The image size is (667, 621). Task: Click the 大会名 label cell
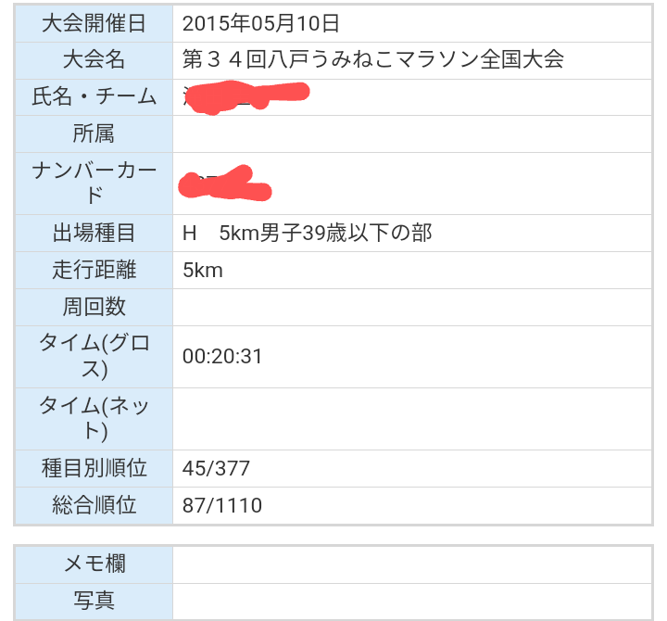(x=94, y=60)
